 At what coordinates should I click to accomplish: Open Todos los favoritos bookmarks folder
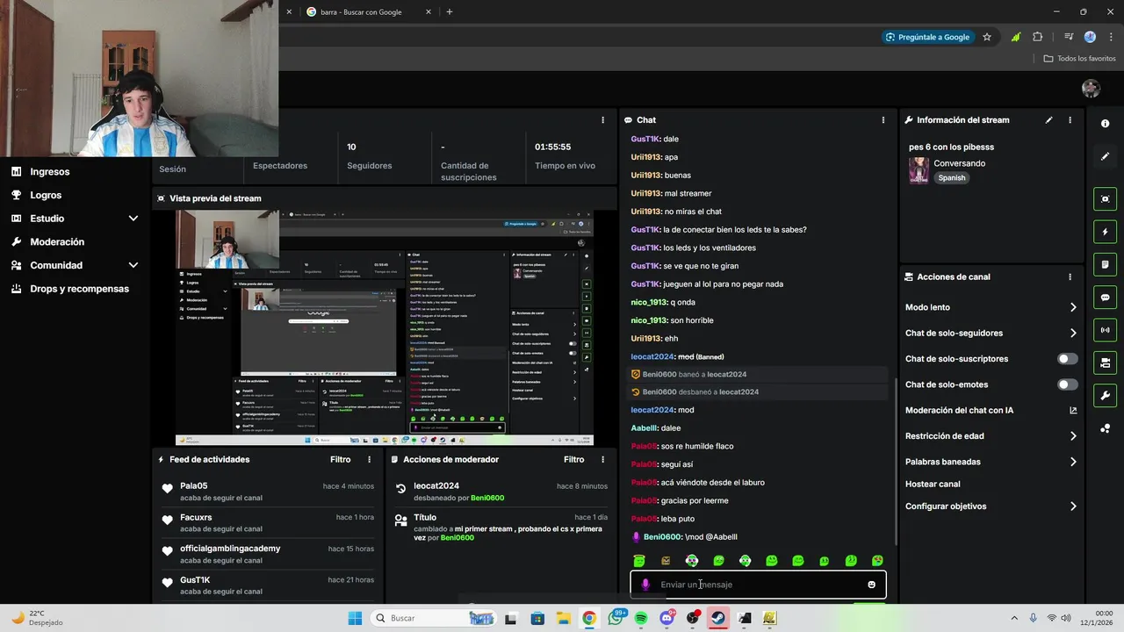pos(1079,59)
